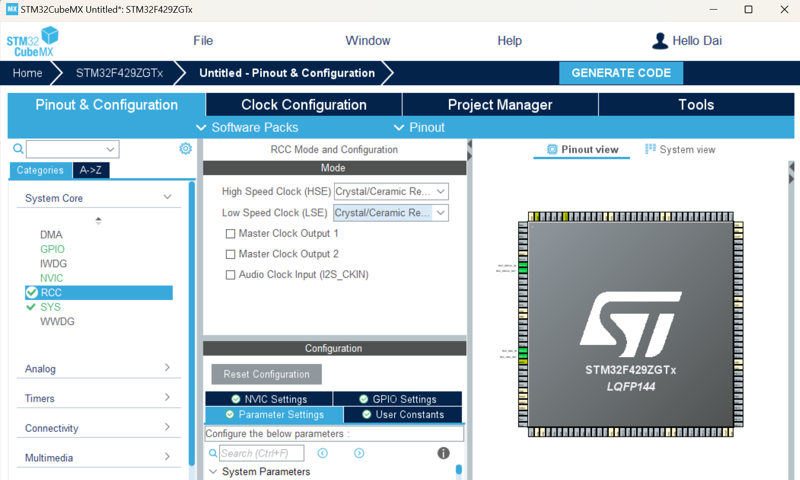
Task: Switch to Clock Configuration tab
Action: pos(304,105)
